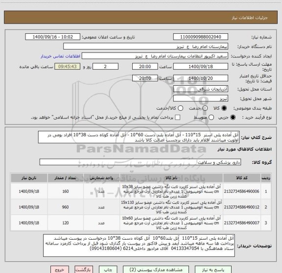
Task: Click product code 2132734586490007
Action: 242,223
